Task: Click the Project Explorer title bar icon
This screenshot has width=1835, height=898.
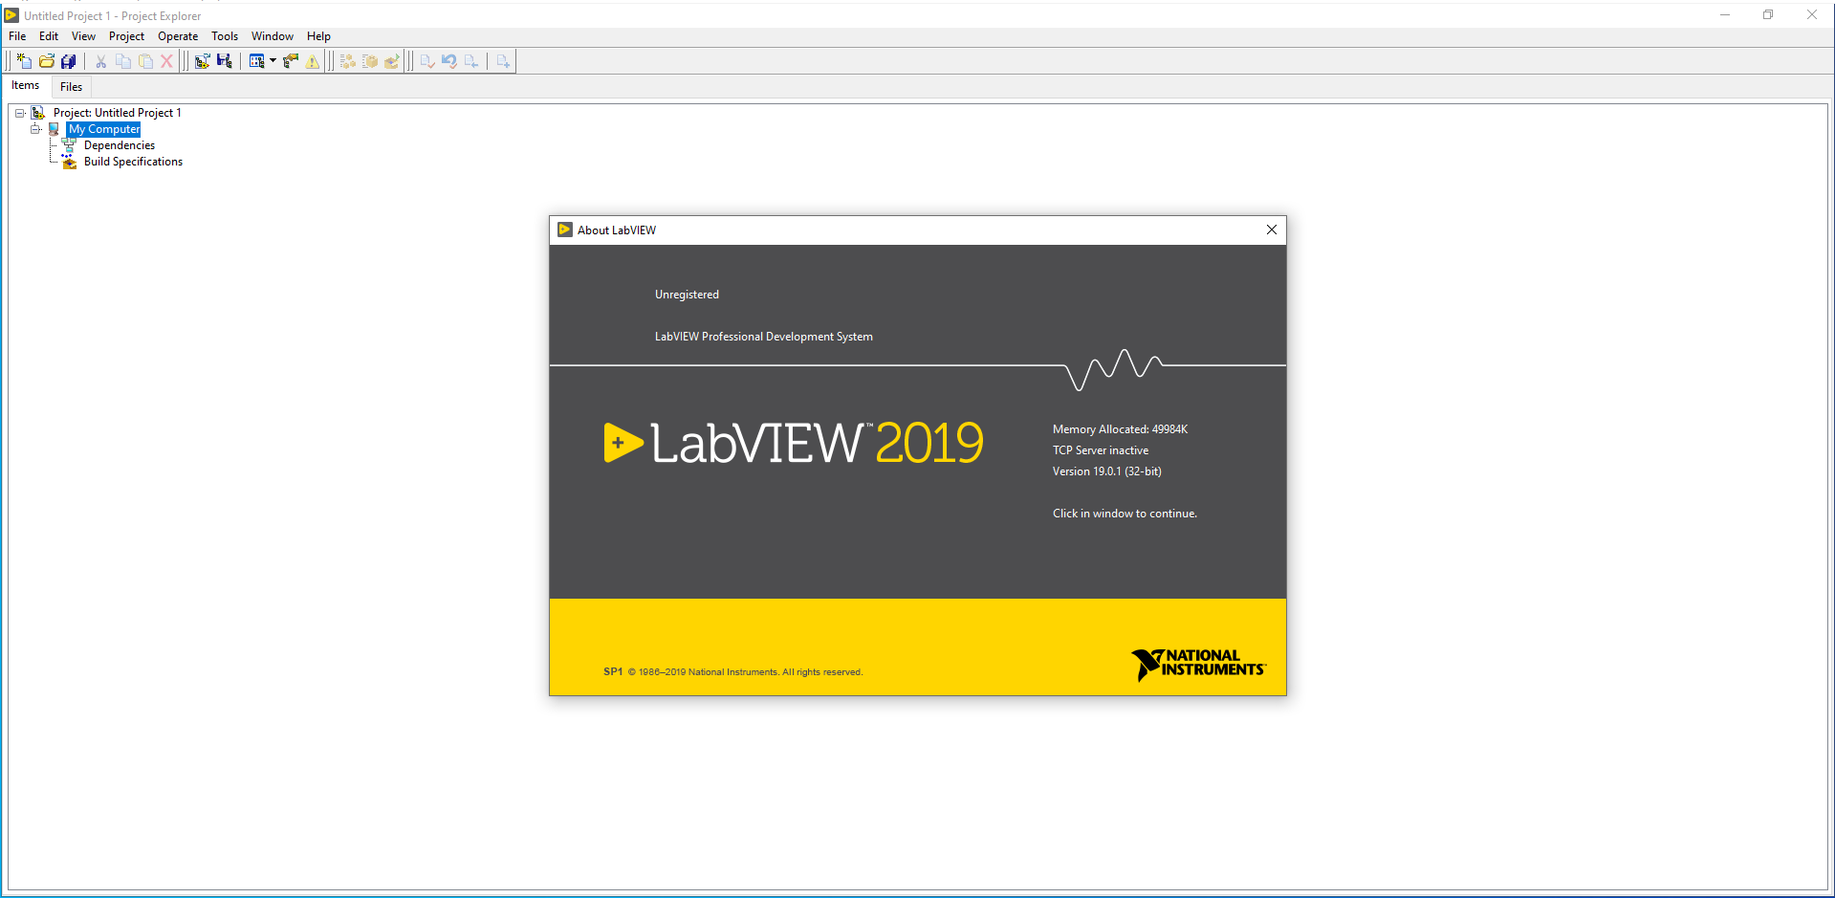Action: pos(11,15)
